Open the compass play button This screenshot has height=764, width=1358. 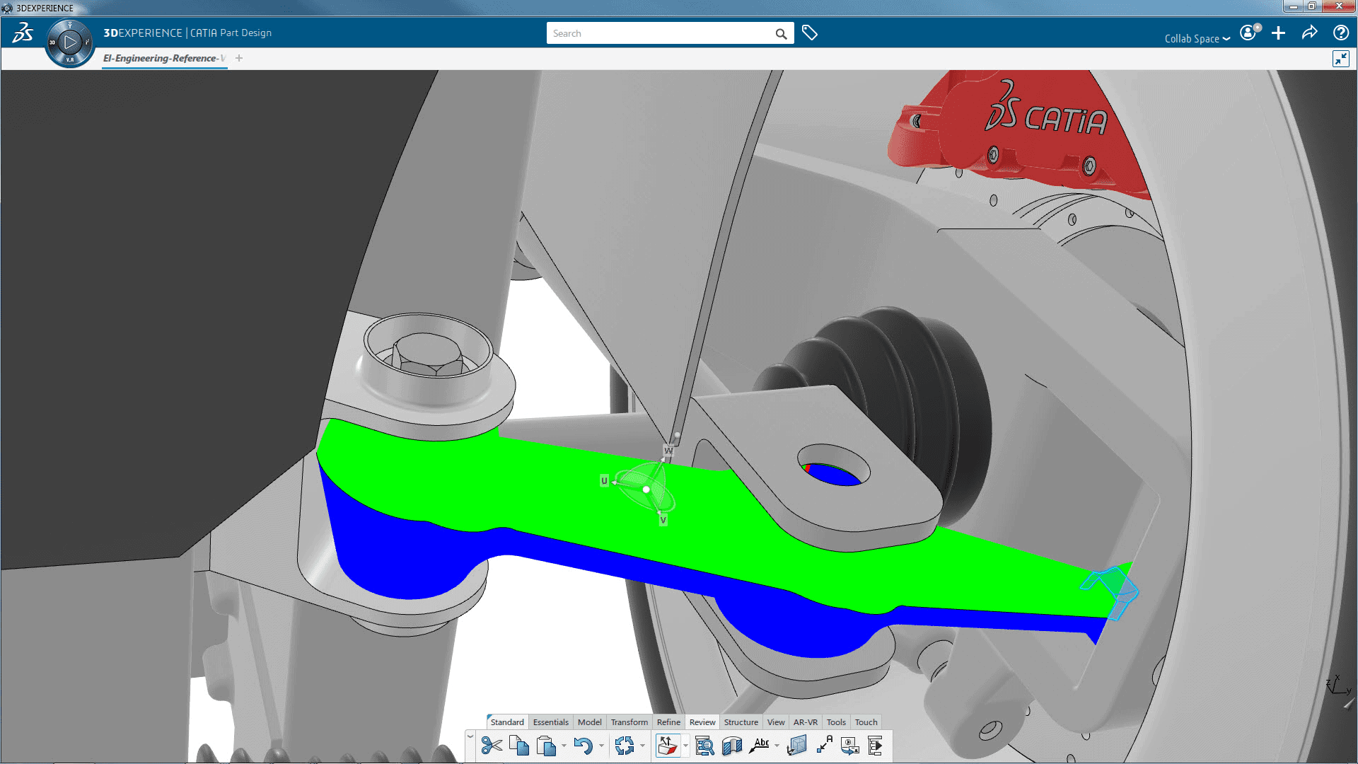click(x=70, y=42)
